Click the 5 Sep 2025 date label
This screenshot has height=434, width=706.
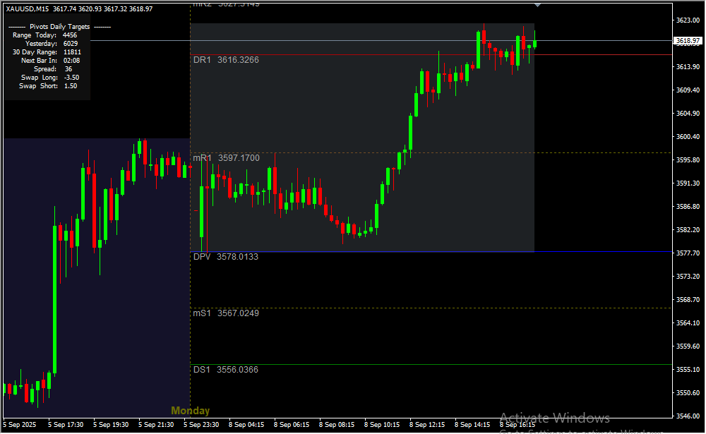tap(21, 425)
